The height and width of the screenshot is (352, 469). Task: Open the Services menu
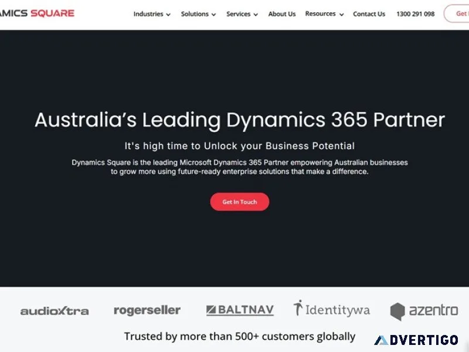coord(239,14)
